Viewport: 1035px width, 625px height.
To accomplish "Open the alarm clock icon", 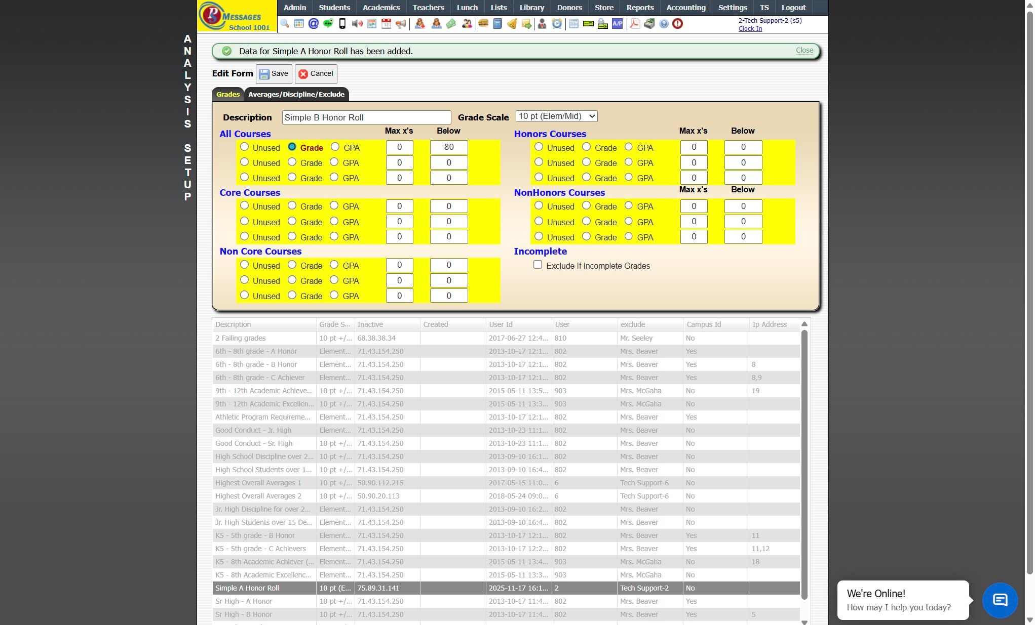I will tap(557, 24).
